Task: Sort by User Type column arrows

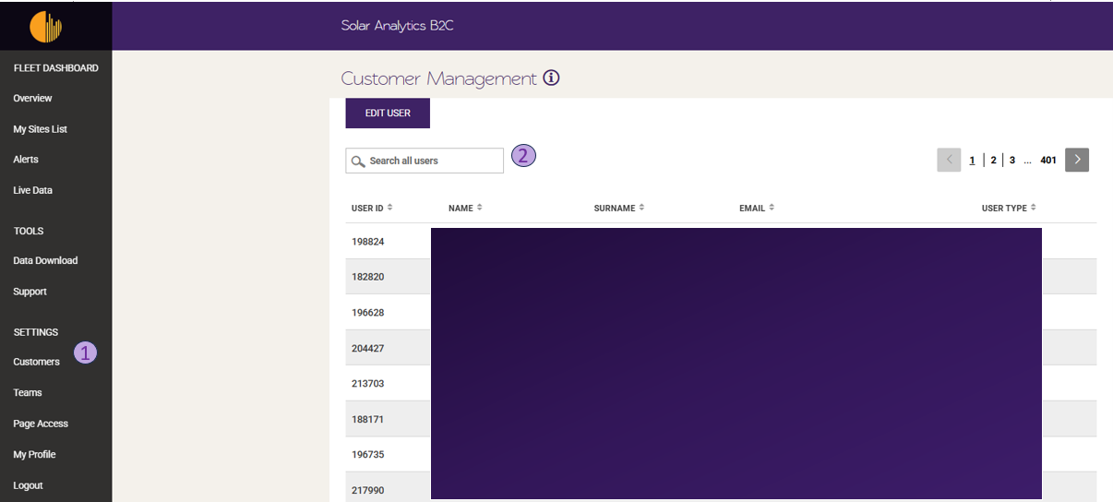Action: 1034,208
